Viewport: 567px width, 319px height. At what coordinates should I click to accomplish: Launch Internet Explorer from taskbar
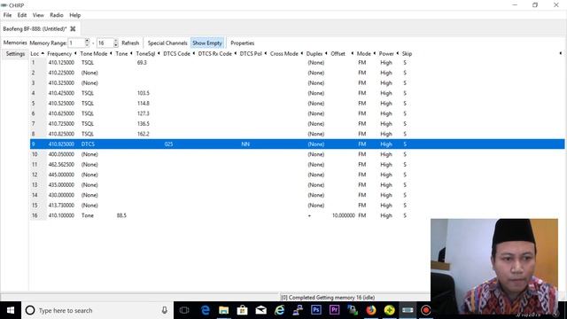click(x=280, y=310)
